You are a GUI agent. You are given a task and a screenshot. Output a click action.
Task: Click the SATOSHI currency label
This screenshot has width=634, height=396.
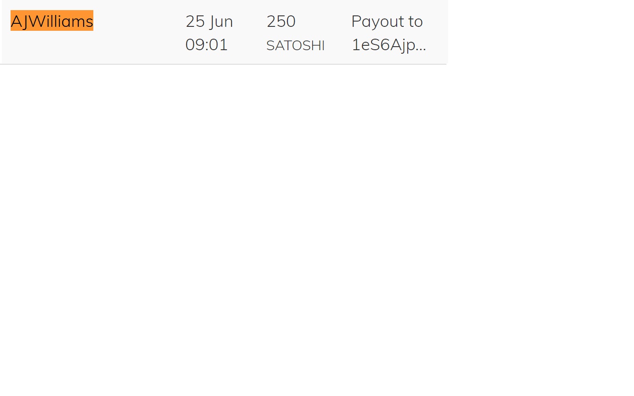click(295, 45)
